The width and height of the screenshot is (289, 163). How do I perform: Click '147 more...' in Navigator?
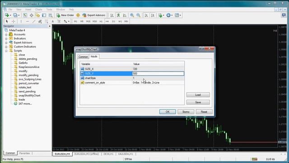pyautogui.click(x=25, y=104)
